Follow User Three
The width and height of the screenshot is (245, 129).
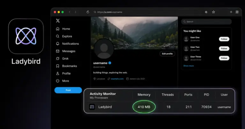(x=224, y=58)
